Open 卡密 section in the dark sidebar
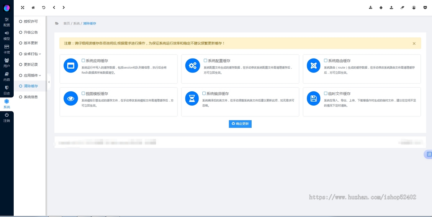 click(7, 49)
